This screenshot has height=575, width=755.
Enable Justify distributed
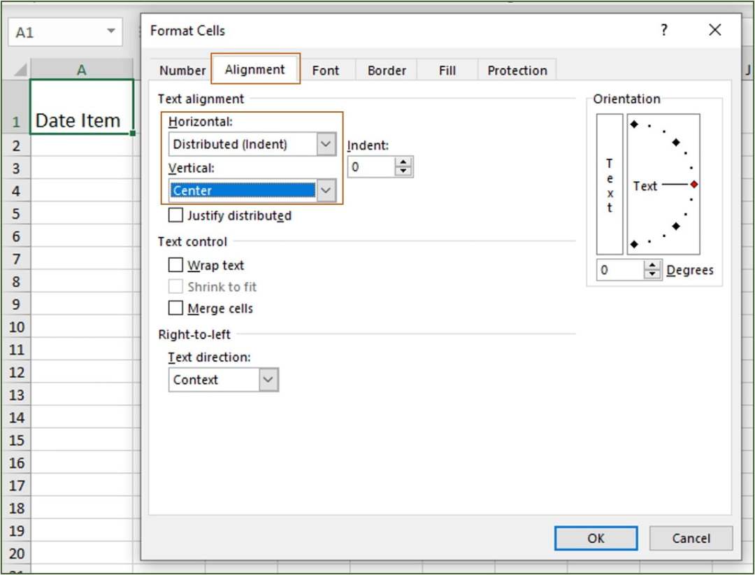point(175,215)
